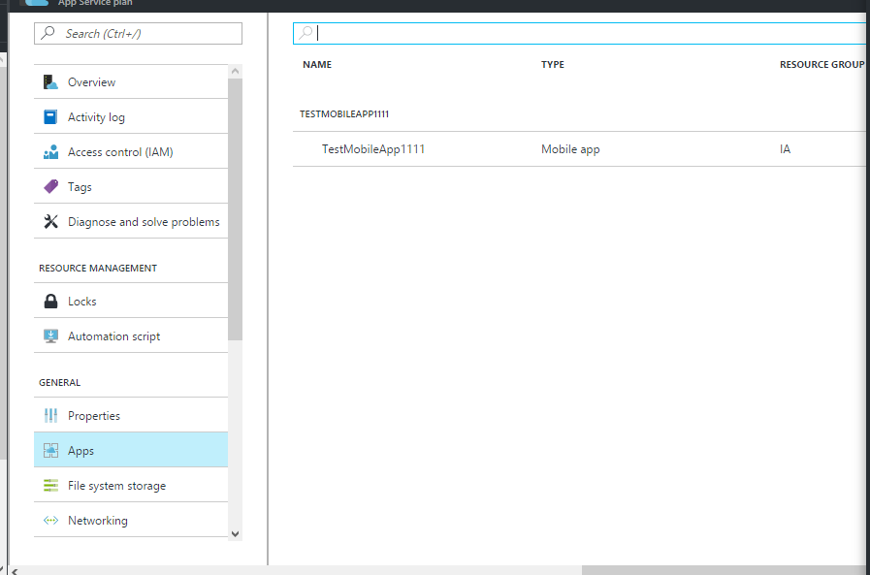Open the TestMobileApp1111 app row
870x575 pixels.
tap(579, 149)
